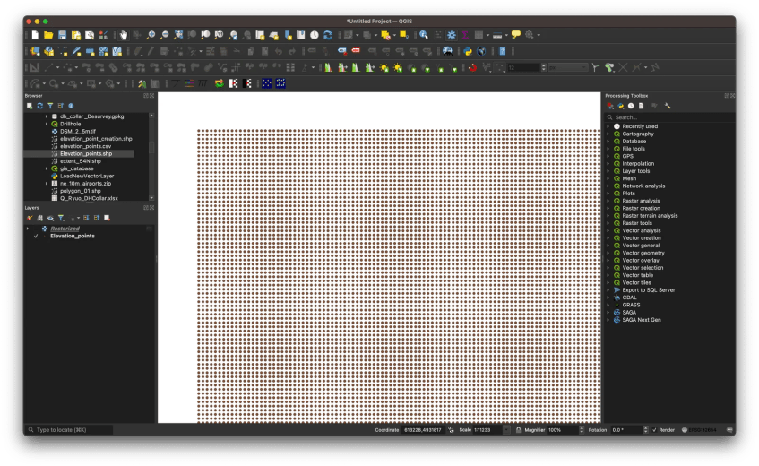This screenshot has height=466, width=759.
Task: Open Processing history clock icon in Toolbox
Action: coord(631,106)
